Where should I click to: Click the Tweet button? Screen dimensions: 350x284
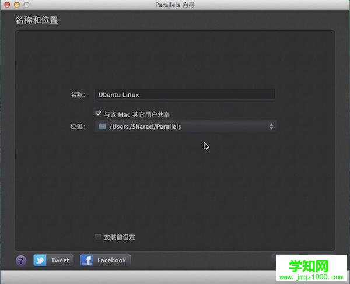[53, 260]
